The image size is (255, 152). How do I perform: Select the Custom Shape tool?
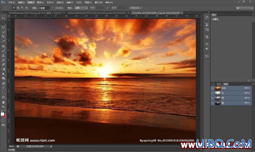pos(3,97)
